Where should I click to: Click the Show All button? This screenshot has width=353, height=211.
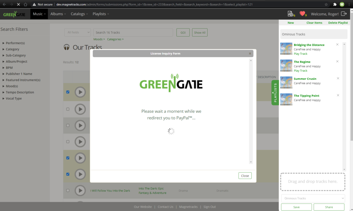pos(200,32)
